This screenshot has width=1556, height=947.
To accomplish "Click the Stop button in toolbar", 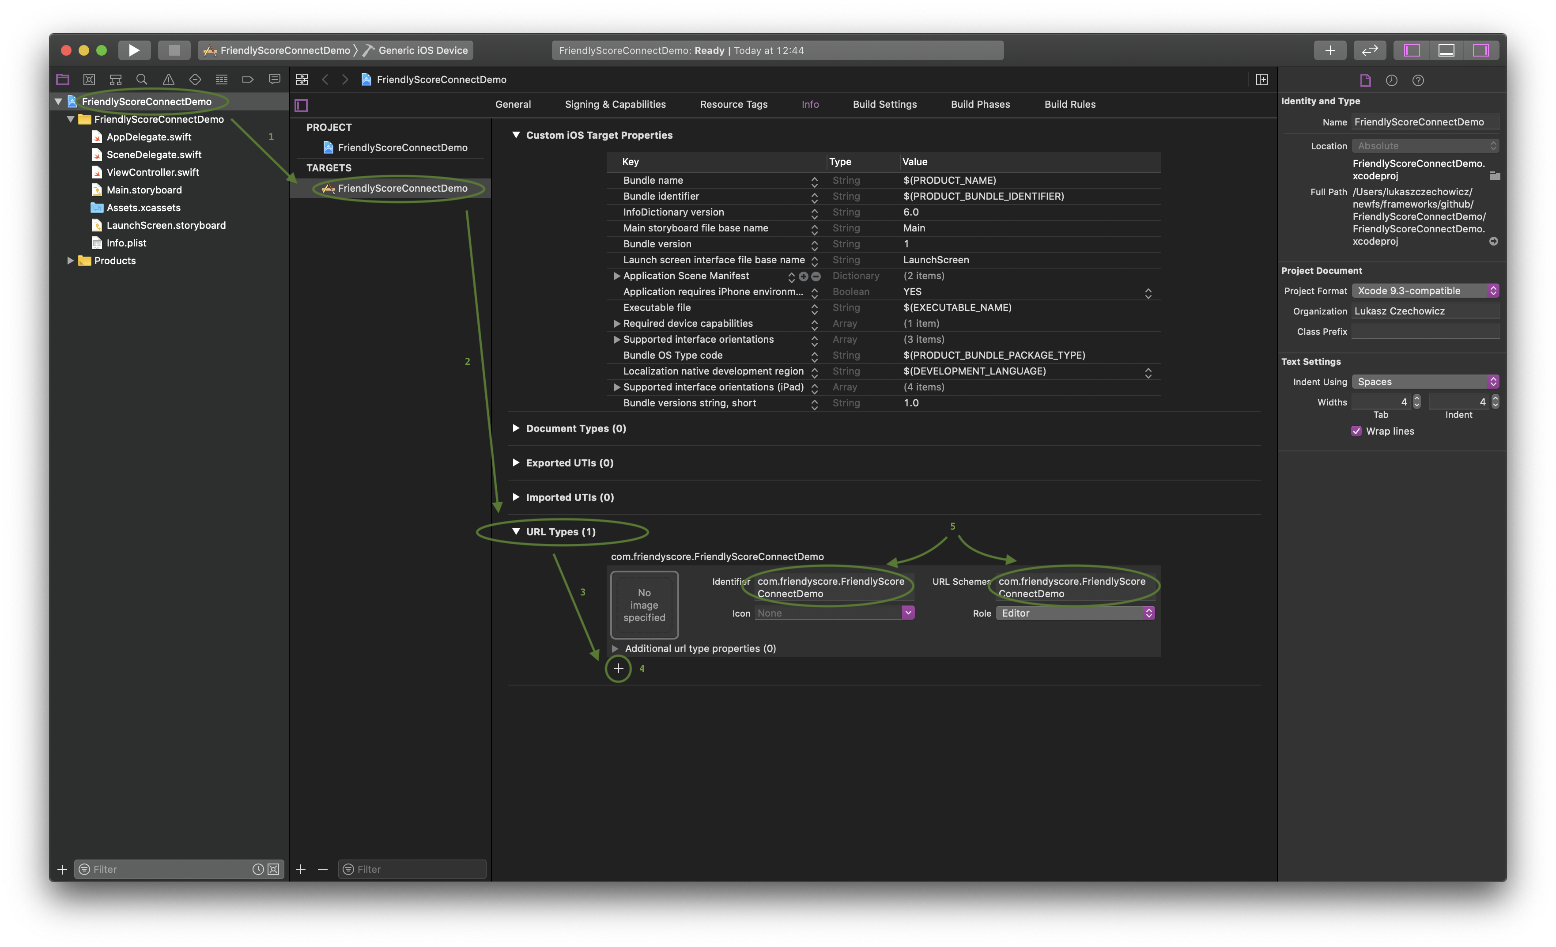I will click(x=174, y=50).
